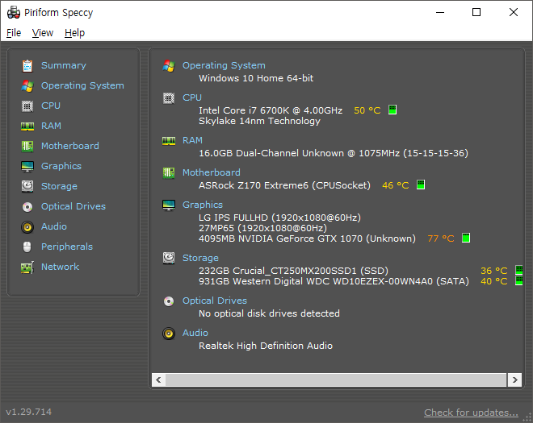Click the green indicator next to SSD 36 °C

(519, 270)
